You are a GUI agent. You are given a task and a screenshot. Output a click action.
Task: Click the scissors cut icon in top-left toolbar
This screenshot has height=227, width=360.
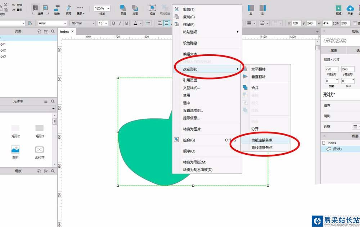[5, 5]
